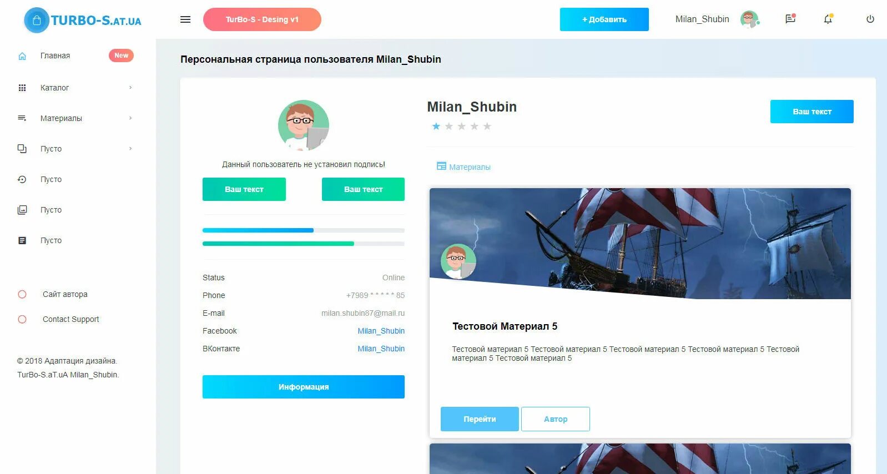Screen dimensions: 887x474
Task: Select the fifth rating star
Action: (x=487, y=127)
